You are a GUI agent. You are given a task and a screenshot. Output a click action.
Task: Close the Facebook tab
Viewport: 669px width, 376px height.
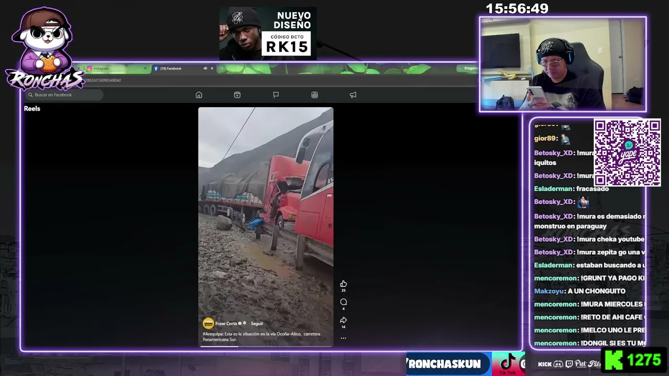tap(212, 68)
